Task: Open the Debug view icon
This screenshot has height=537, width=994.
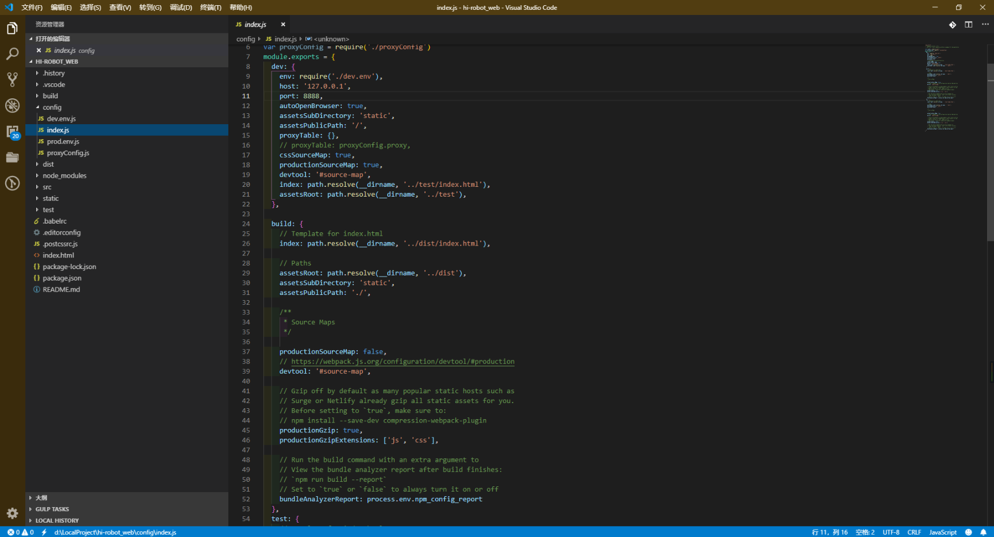Action: [x=12, y=106]
